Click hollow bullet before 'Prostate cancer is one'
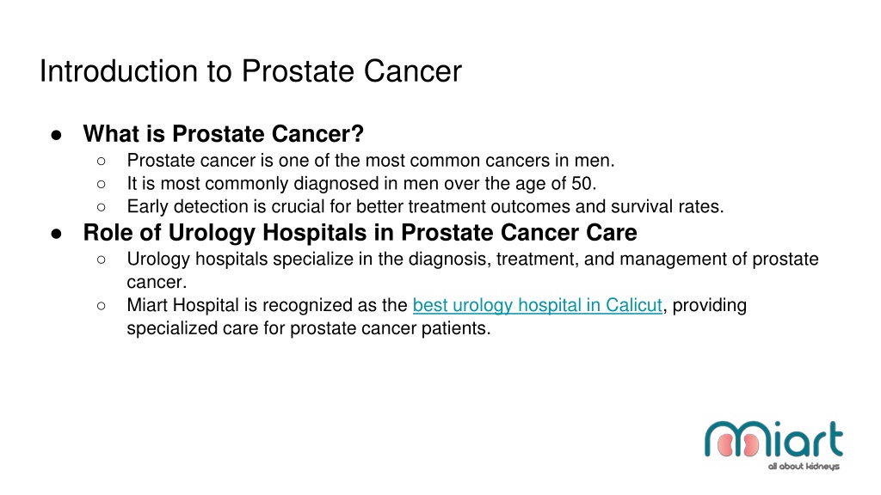The height and width of the screenshot is (495, 881). tap(102, 161)
